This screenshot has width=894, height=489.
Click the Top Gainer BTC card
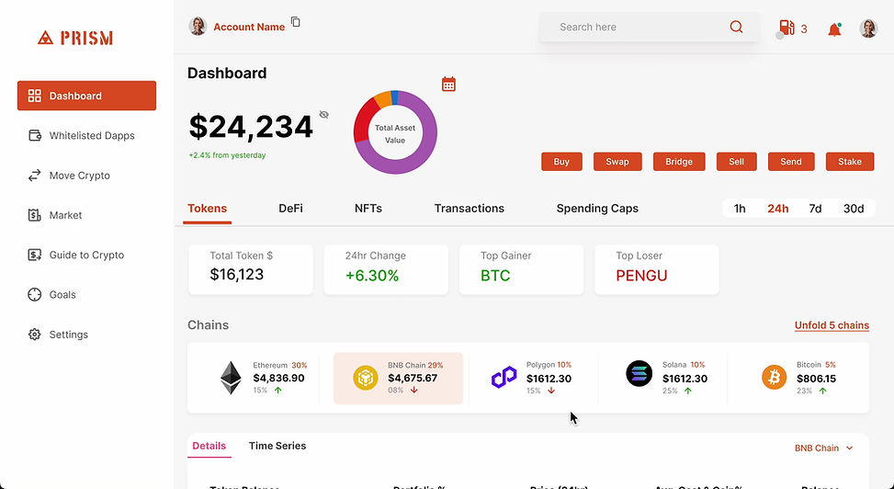click(x=521, y=269)
